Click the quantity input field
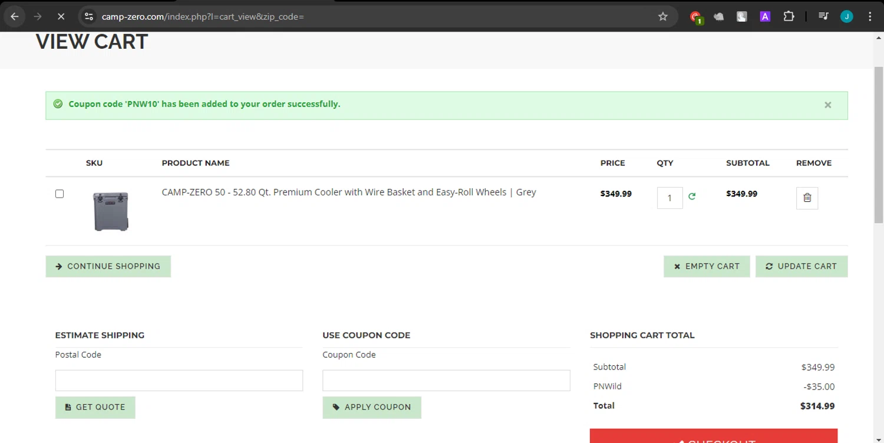 click(670, 198)
